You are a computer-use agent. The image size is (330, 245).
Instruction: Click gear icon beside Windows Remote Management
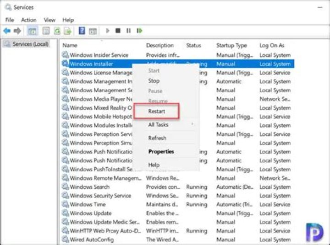tap(65, 178)
